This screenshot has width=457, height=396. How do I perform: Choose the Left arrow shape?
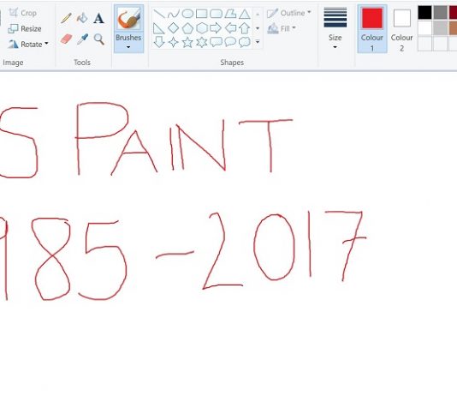point(230,28)
